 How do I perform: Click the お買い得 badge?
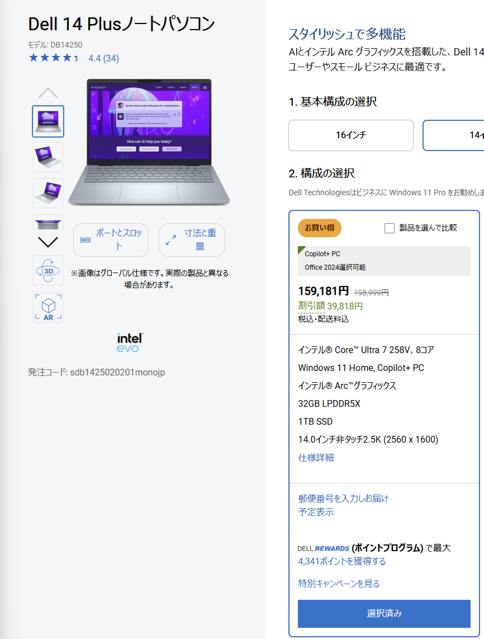(320, 228)
